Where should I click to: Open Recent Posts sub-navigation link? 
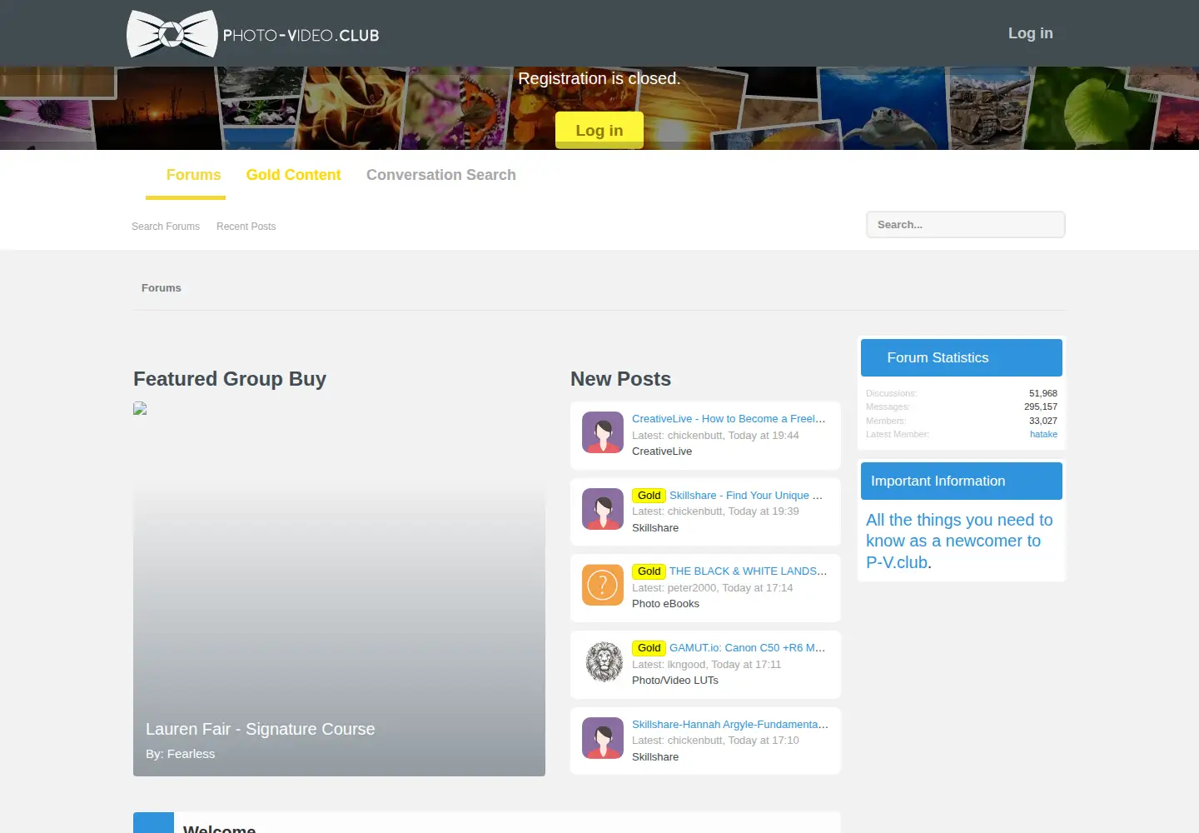[246, 227]
